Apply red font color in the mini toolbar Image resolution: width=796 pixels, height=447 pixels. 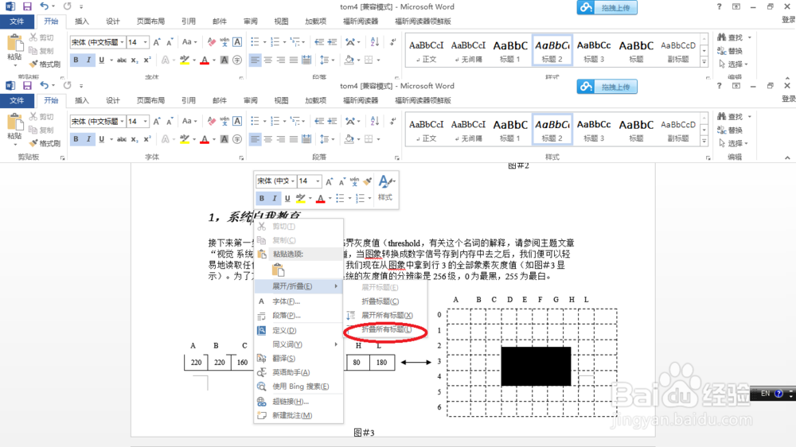(x=320, y=198)
